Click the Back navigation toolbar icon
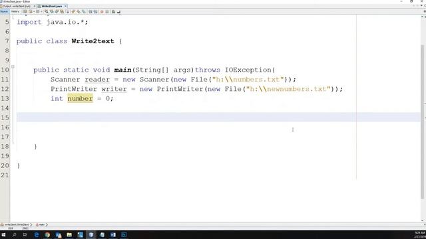This screenshot has width=426, height=239. [x=31, y=12]
